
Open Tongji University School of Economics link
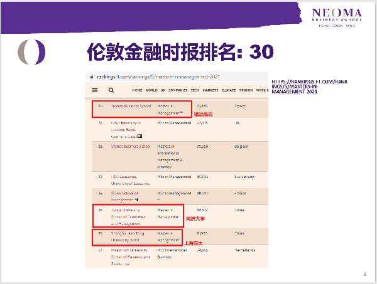[128, 217]
